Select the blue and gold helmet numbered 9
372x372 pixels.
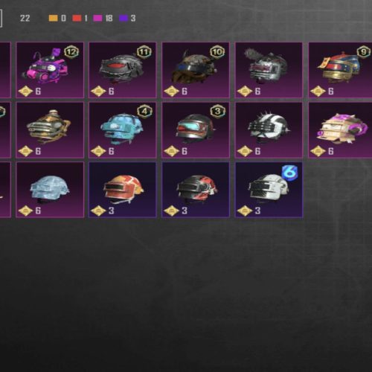(x=340, y=70)
